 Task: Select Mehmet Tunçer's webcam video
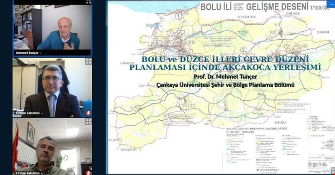tap(53, 27)
